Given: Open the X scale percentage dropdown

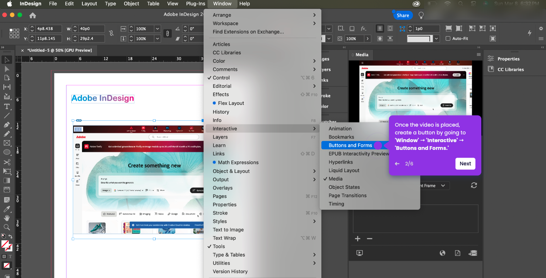Looking at the screenshot, I should 158,28.
